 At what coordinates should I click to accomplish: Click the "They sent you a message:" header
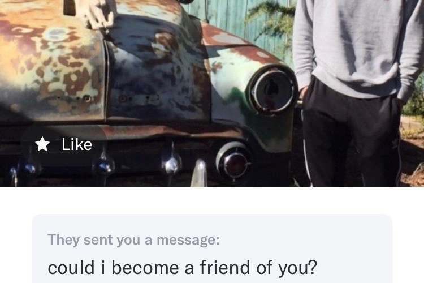pos(133,239)
